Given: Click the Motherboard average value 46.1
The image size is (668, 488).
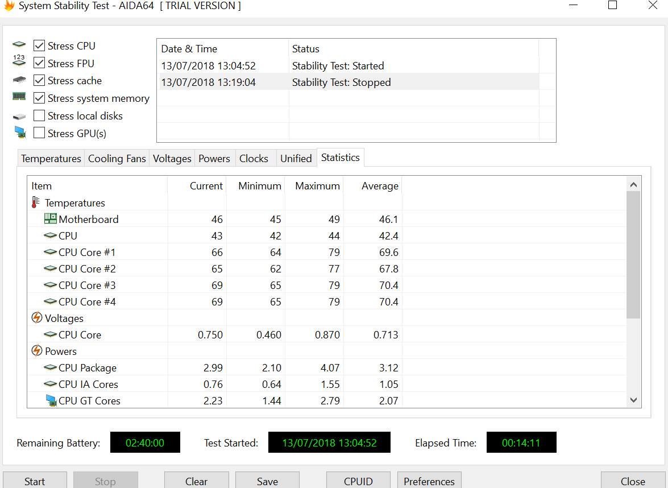Looking at the screenshot, I should [x=388, y=219].
